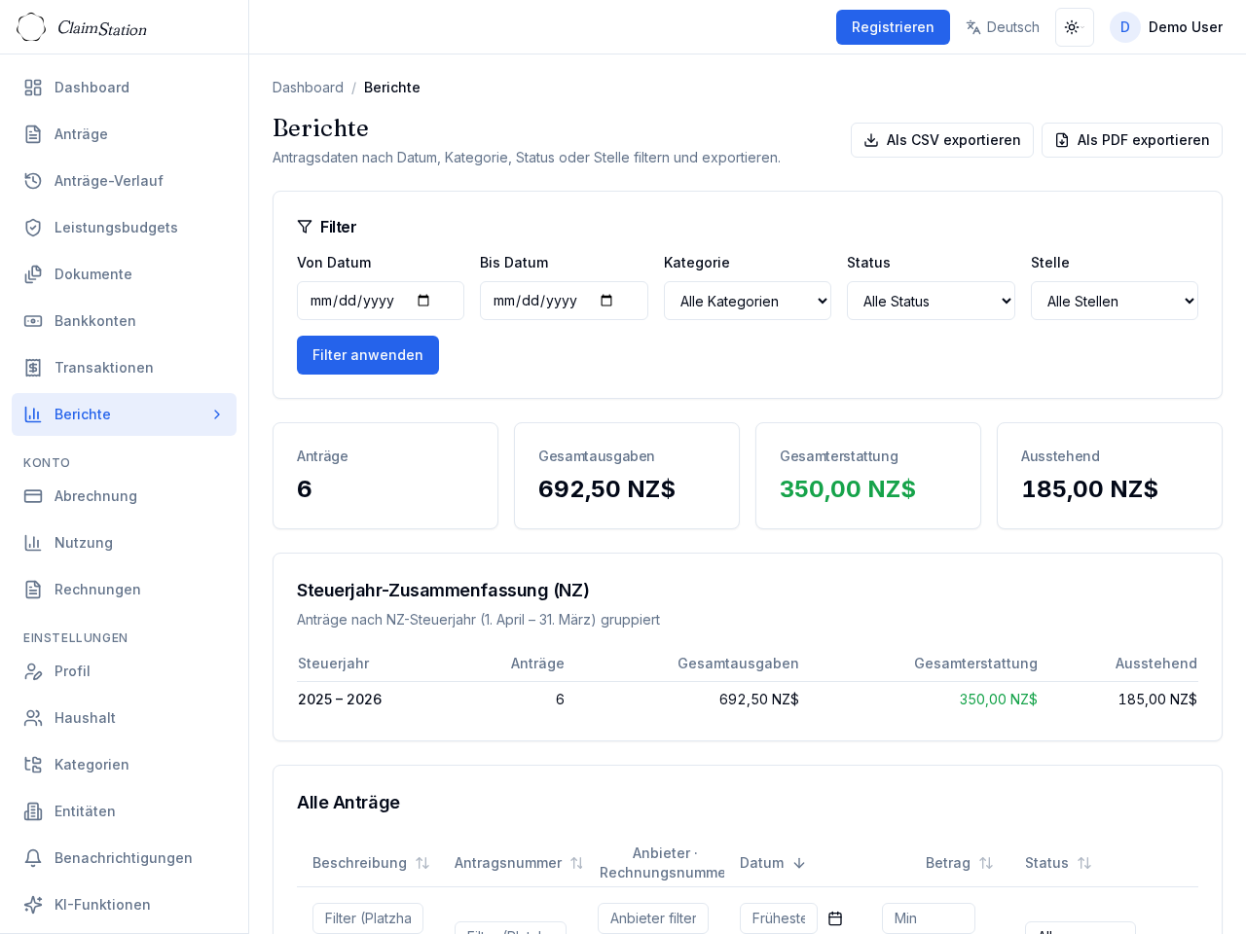Expand the Alle Status dropdown
The width and height of the screenshot is (1246, 934).
click(x=931, y=301)
